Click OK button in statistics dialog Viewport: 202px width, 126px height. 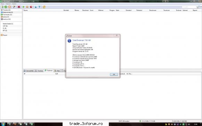pyautogui.click(x=114, y=74)
